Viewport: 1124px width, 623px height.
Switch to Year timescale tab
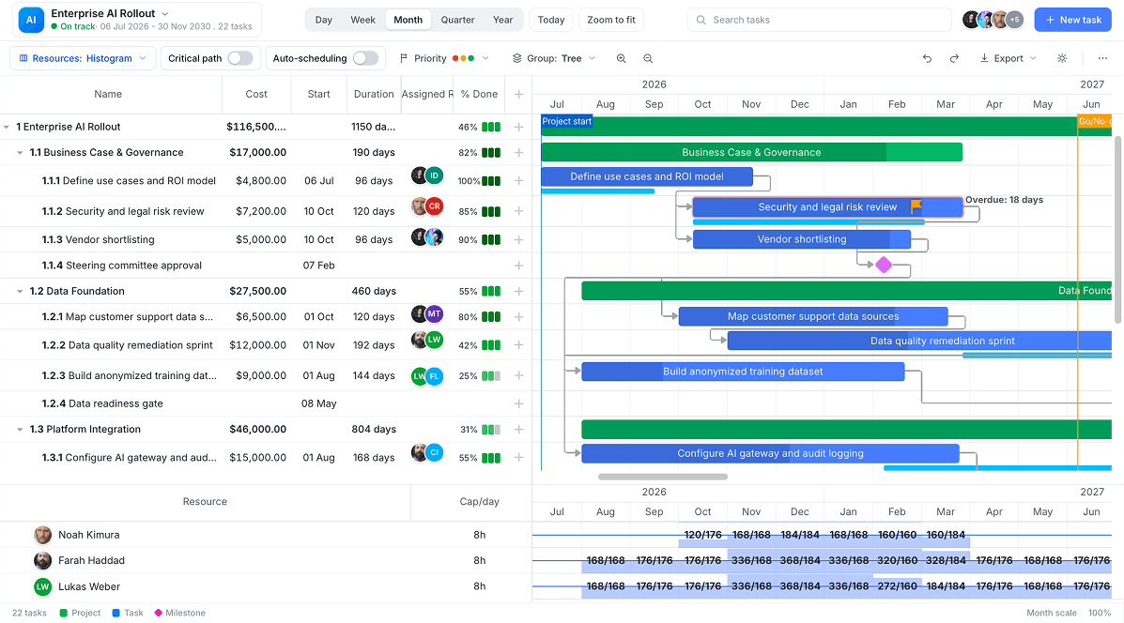coord(502,20)
